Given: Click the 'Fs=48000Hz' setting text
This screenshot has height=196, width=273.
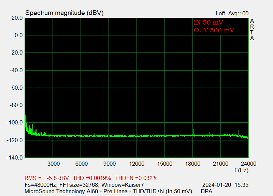Looking at the screenshot, I should coord(40,185).
